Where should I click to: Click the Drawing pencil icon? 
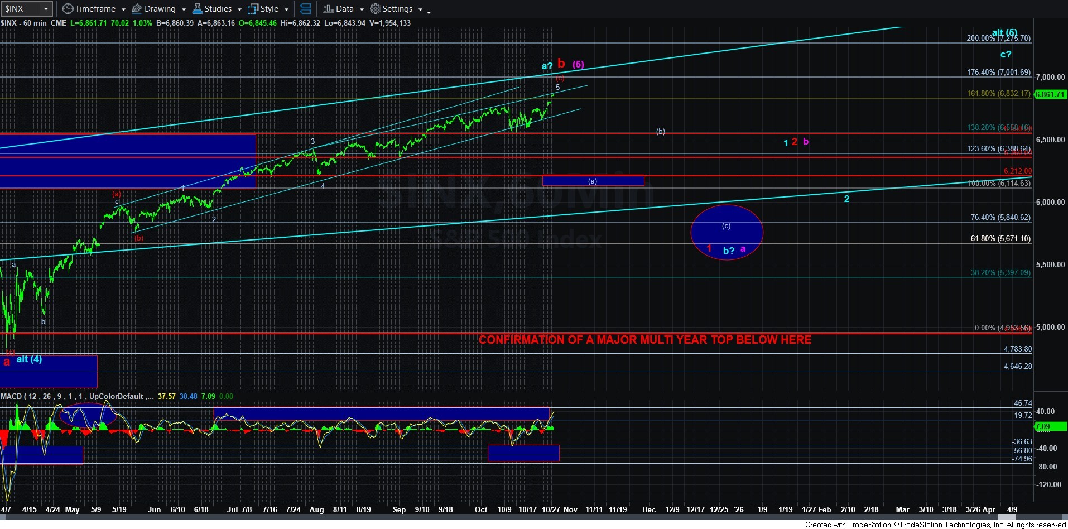point(137,9)
